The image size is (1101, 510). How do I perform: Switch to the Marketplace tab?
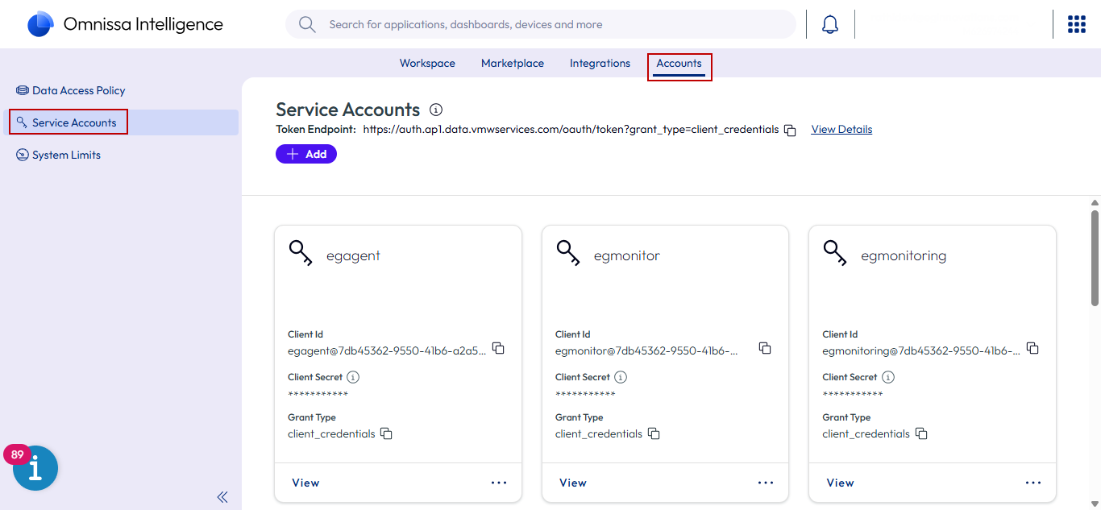pos(512,64)
